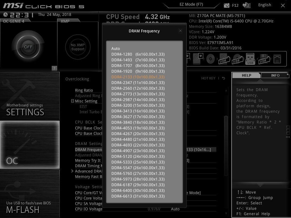This screenshot has height=218, width=291.
Task: Select the CPU IO Voltage row
Action: pos(145,209)
